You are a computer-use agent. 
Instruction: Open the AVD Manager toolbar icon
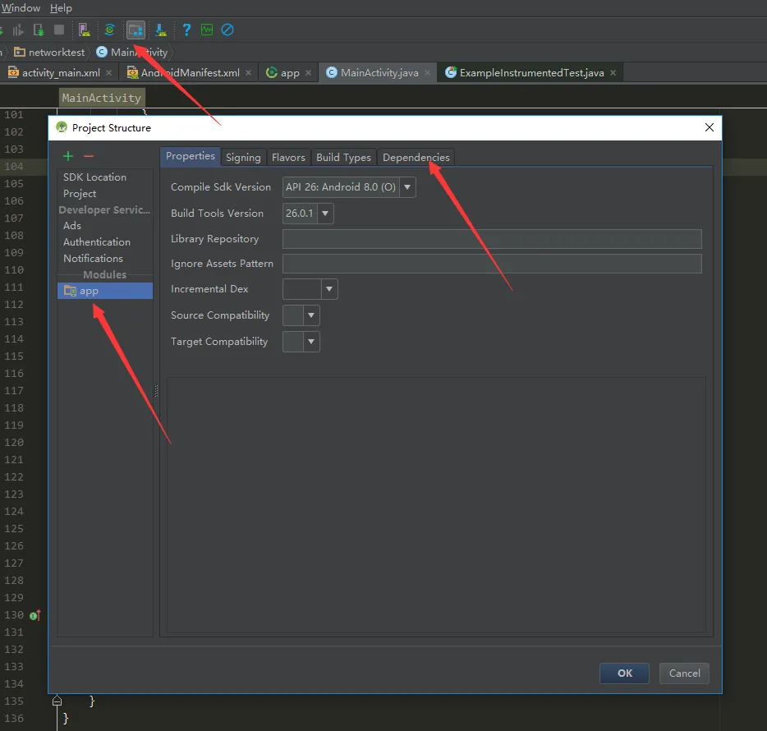pyautogui.click(x=84, y=30)
